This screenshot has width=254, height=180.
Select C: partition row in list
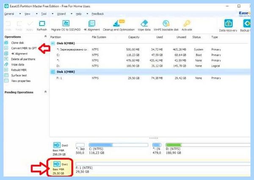tap(150, 55)
